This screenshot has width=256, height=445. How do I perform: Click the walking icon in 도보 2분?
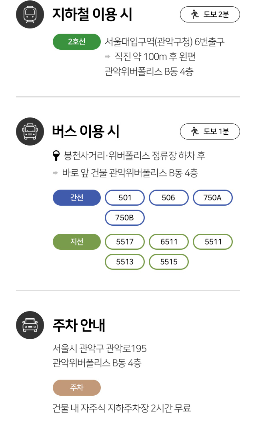tap(195, 14)
